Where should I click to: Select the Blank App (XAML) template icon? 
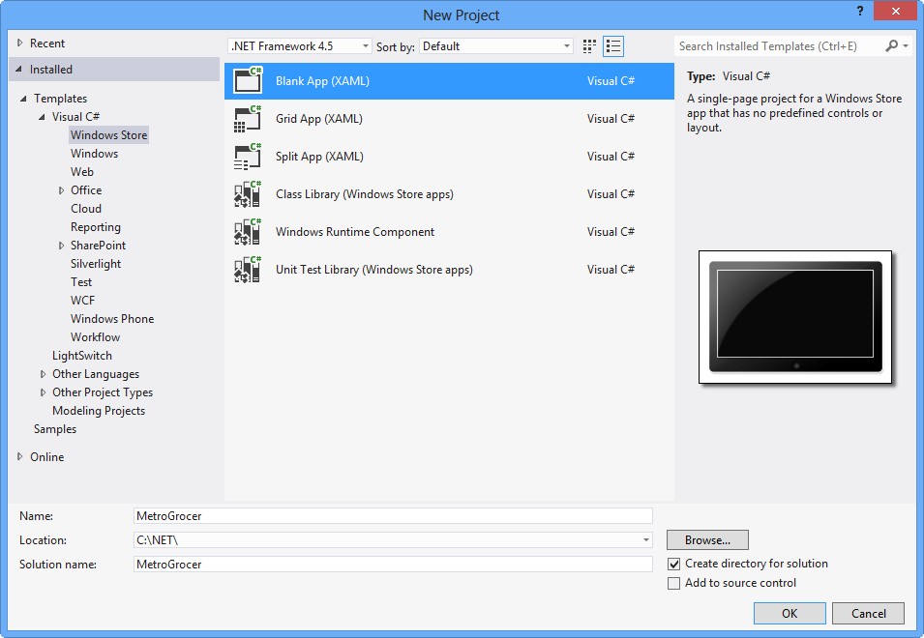coord(248,80)
